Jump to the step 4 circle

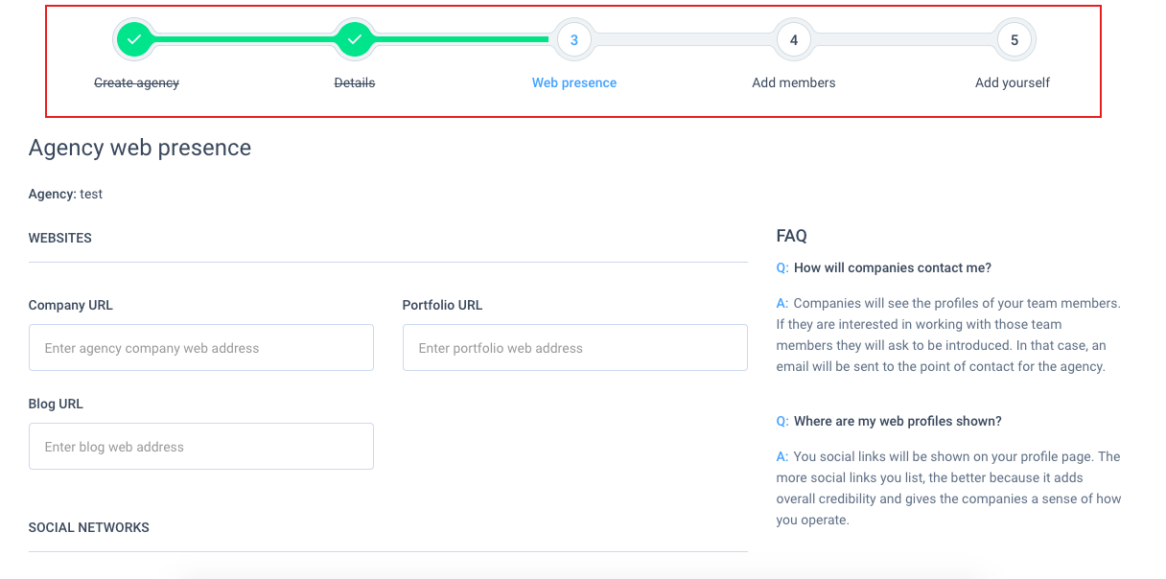click(x=794, y=40)
